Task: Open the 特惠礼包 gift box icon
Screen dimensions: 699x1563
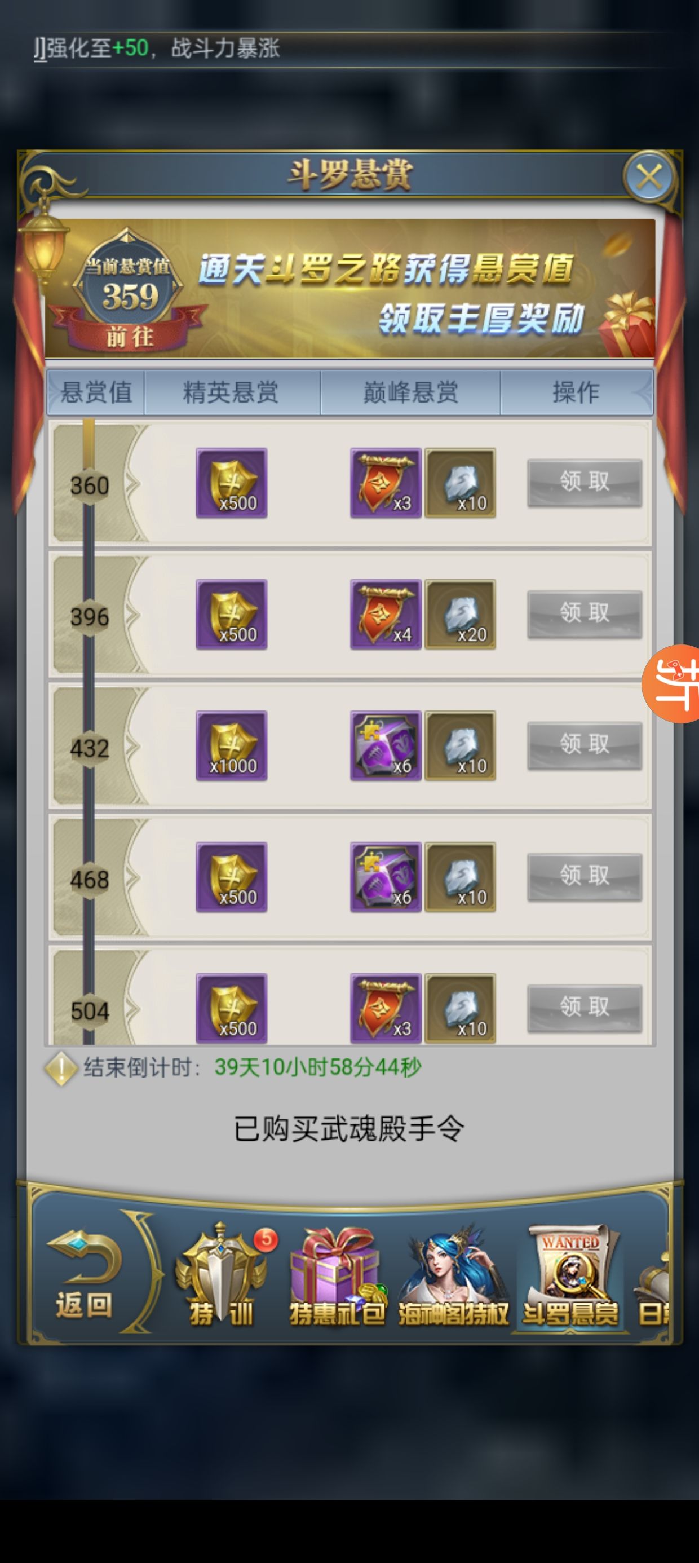Action: point(337,1275)
